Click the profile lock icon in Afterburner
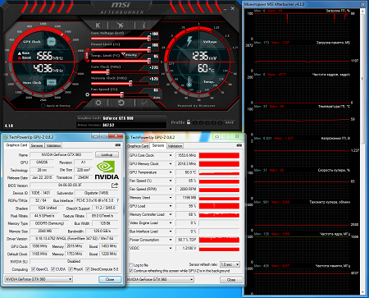Screen dimensions: 369x298 click(189, 122)
